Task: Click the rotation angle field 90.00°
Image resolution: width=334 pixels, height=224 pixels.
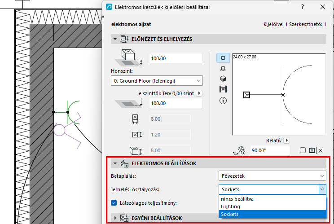Action: pos(270,150)
